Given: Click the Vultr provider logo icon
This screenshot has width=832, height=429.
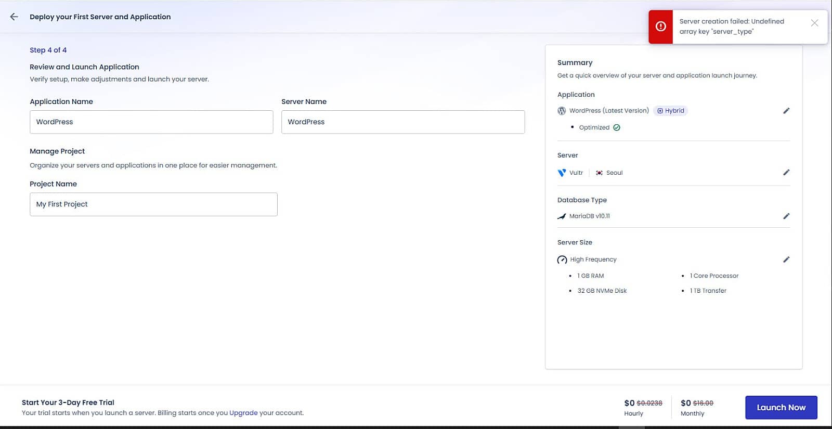Looking at the screenshot, I should pyautogui.click(x=562, y=173).
